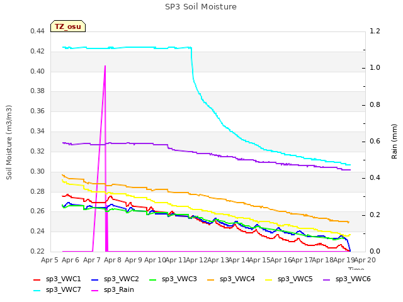
Task: Click the 0.6 rain axis tick label
Action: point(375,141)
